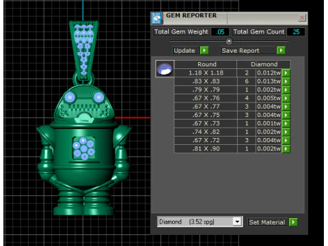Image resolution: width=328 pixels, height=246 pixels.
Task: Select the .67 X .73 size cell
Action: (206, 124)
